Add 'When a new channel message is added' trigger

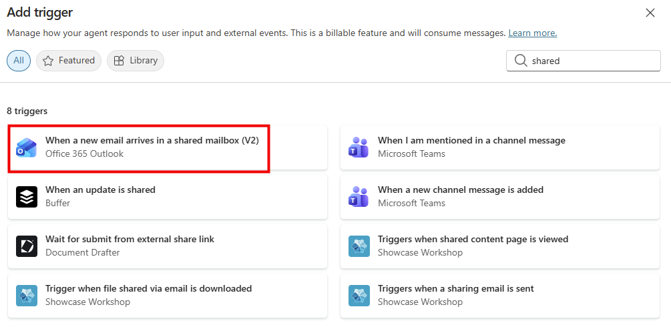461,190
